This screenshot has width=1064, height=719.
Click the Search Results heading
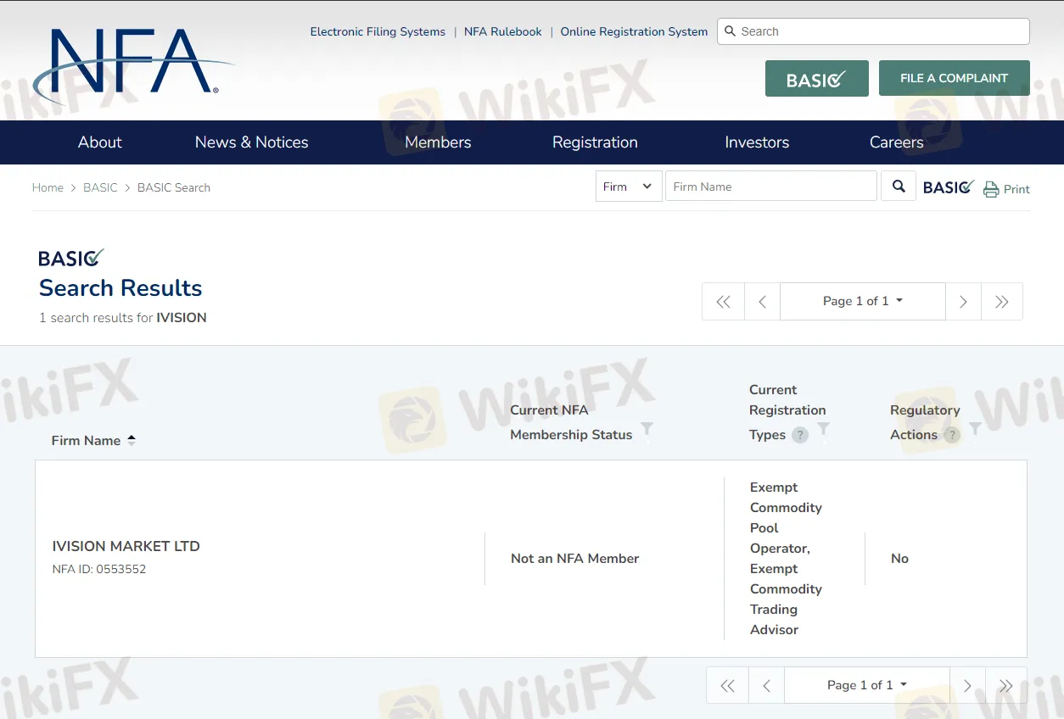click(120, 288)
